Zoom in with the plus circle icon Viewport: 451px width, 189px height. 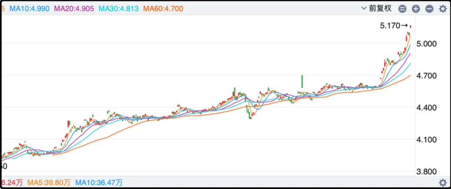416,9
